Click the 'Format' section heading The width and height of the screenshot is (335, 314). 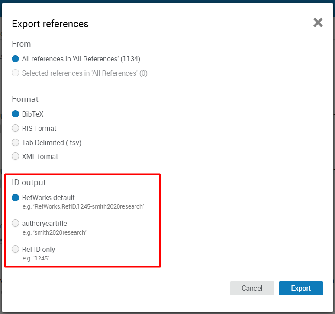25,99
